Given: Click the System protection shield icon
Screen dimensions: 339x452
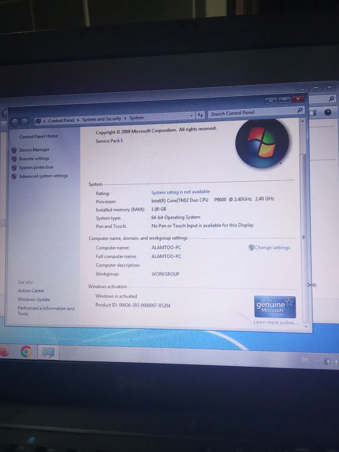Looking at the screenshot, I should (x=14, y=168).
